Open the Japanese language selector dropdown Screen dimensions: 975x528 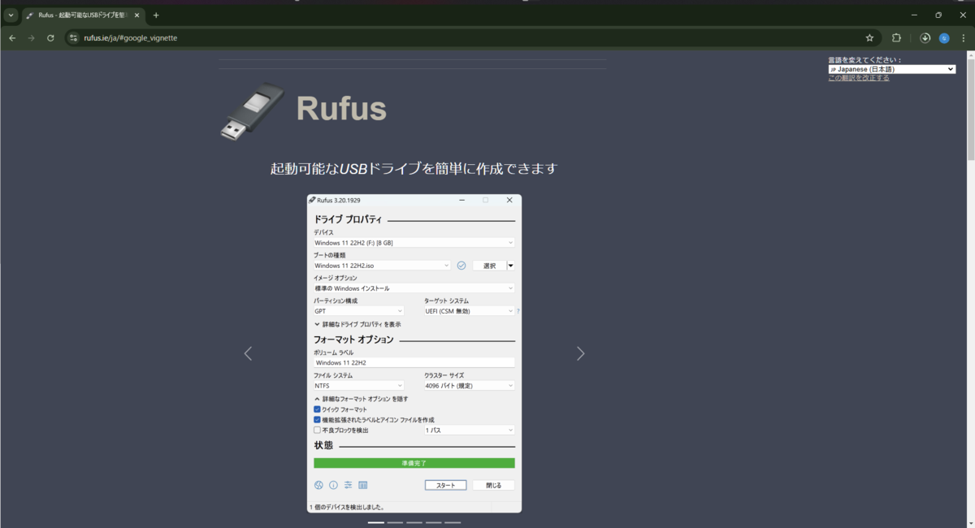point(892,69)
